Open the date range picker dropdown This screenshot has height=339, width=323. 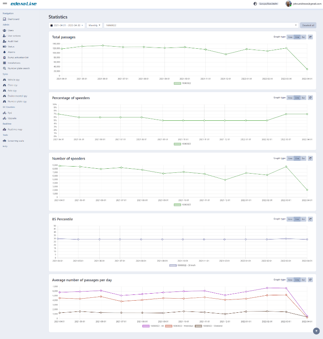coord(67,25)
